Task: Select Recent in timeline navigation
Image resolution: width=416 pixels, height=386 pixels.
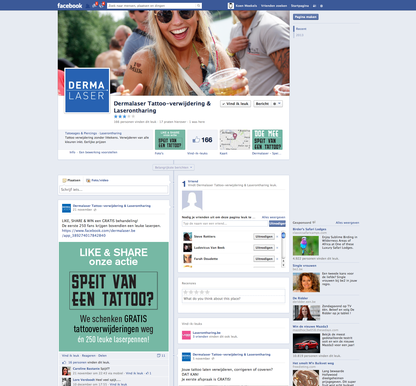Action: tap(301, 29)
